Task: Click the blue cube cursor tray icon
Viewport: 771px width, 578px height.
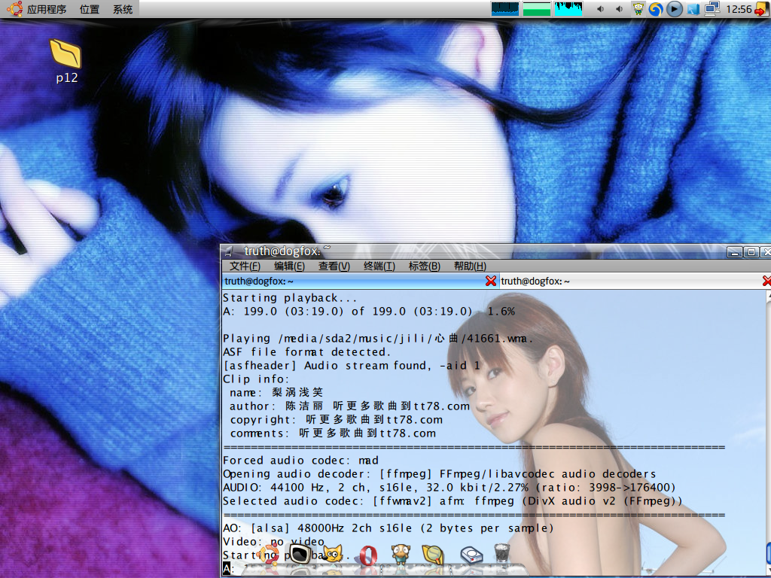Action: [693, 9]
